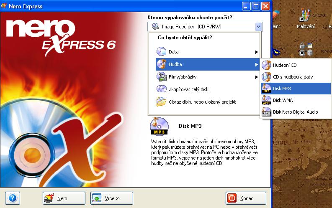Select Disk WMA in the submenu
Viewport: 332px width, 208px height.
coord(296,100)
